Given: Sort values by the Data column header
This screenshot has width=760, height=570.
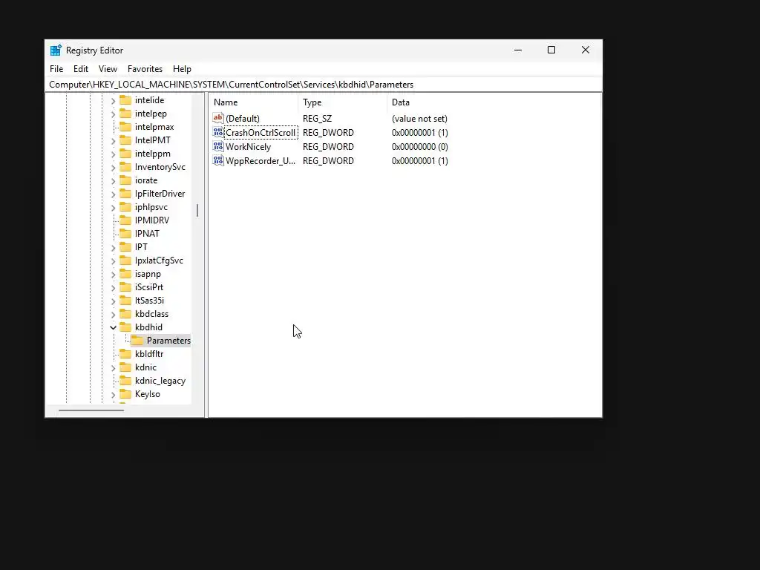Looking at the screenshot, I should pyautogui.click(x=494, y=102).
